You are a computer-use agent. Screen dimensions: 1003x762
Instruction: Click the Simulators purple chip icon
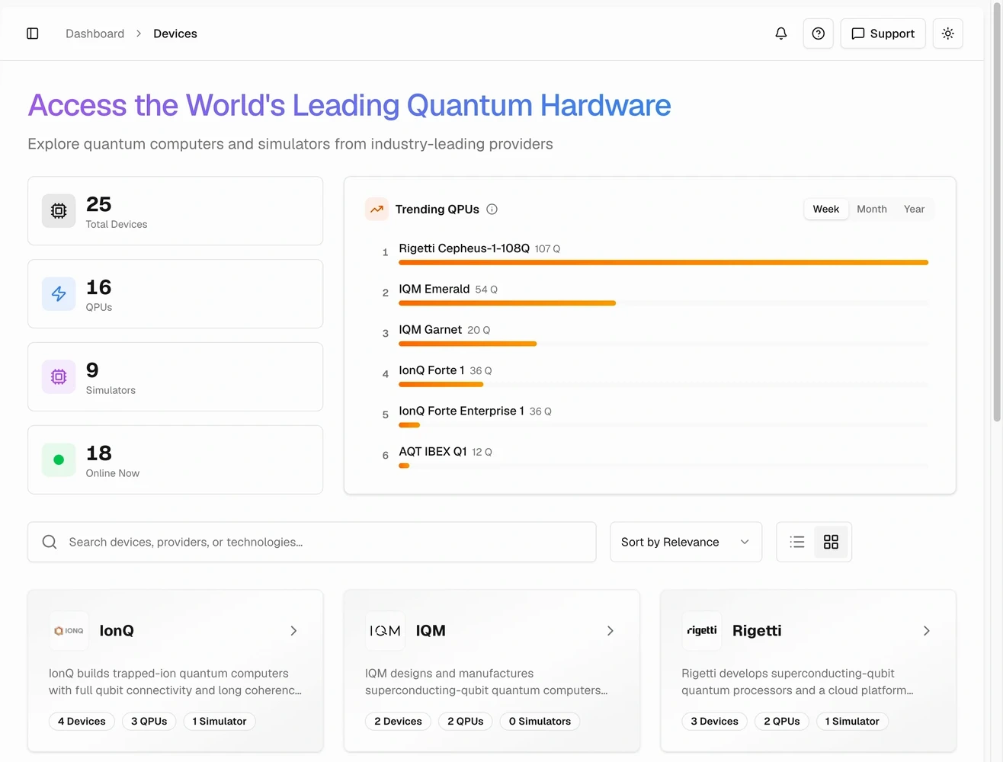tap(59, 377)
